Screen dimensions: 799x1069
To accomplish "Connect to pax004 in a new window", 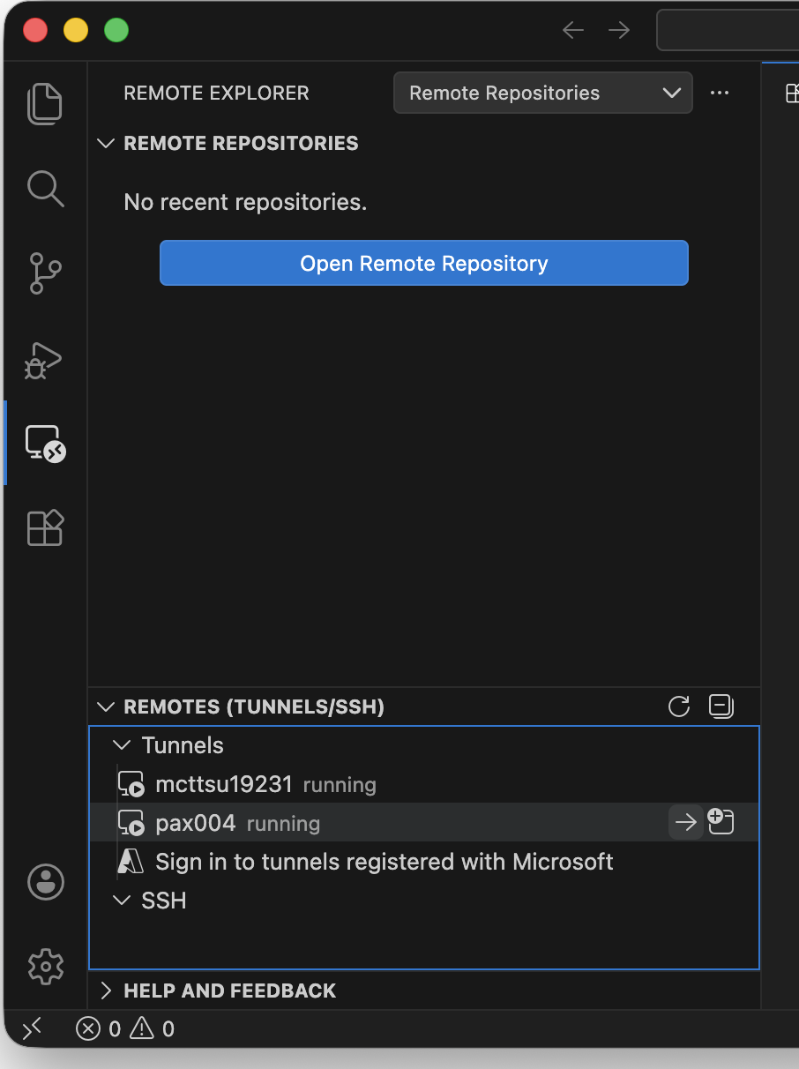I will pyautogui.click(x=721, y=821).
